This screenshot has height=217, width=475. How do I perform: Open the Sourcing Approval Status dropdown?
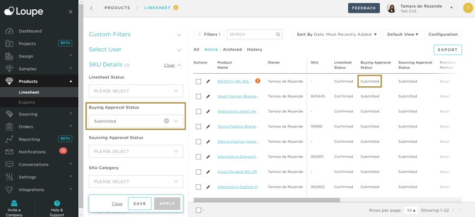point(136,151)
